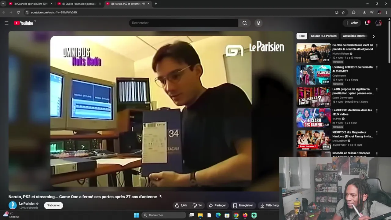Viewport: 391px width, 220px height.
Task: Open Windows Start menu
Action: 136,215
